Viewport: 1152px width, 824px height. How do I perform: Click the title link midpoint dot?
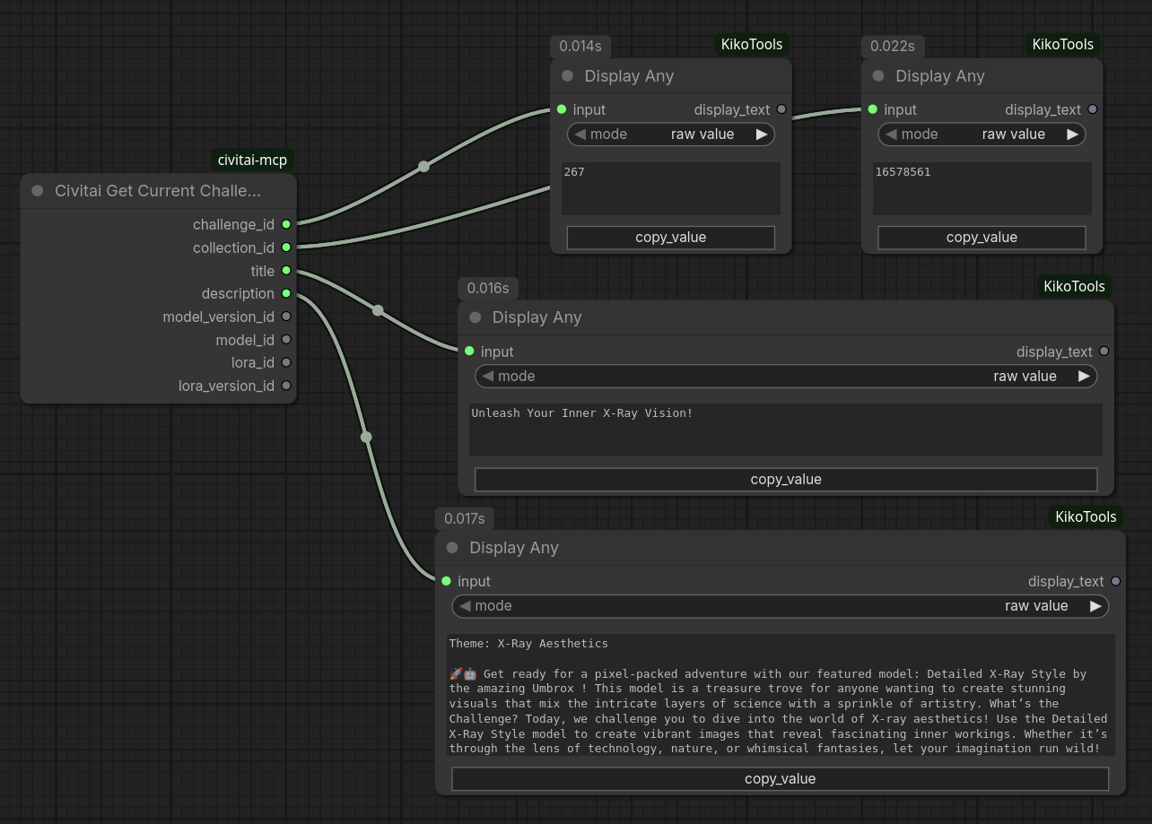tap(378, 310)
